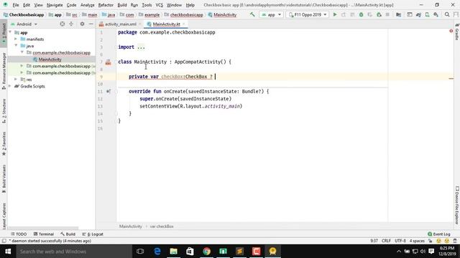Screen dimensions: 460x258
Task: Click the override gutter marker on onCreate line
Action: (x=109, y=91)
